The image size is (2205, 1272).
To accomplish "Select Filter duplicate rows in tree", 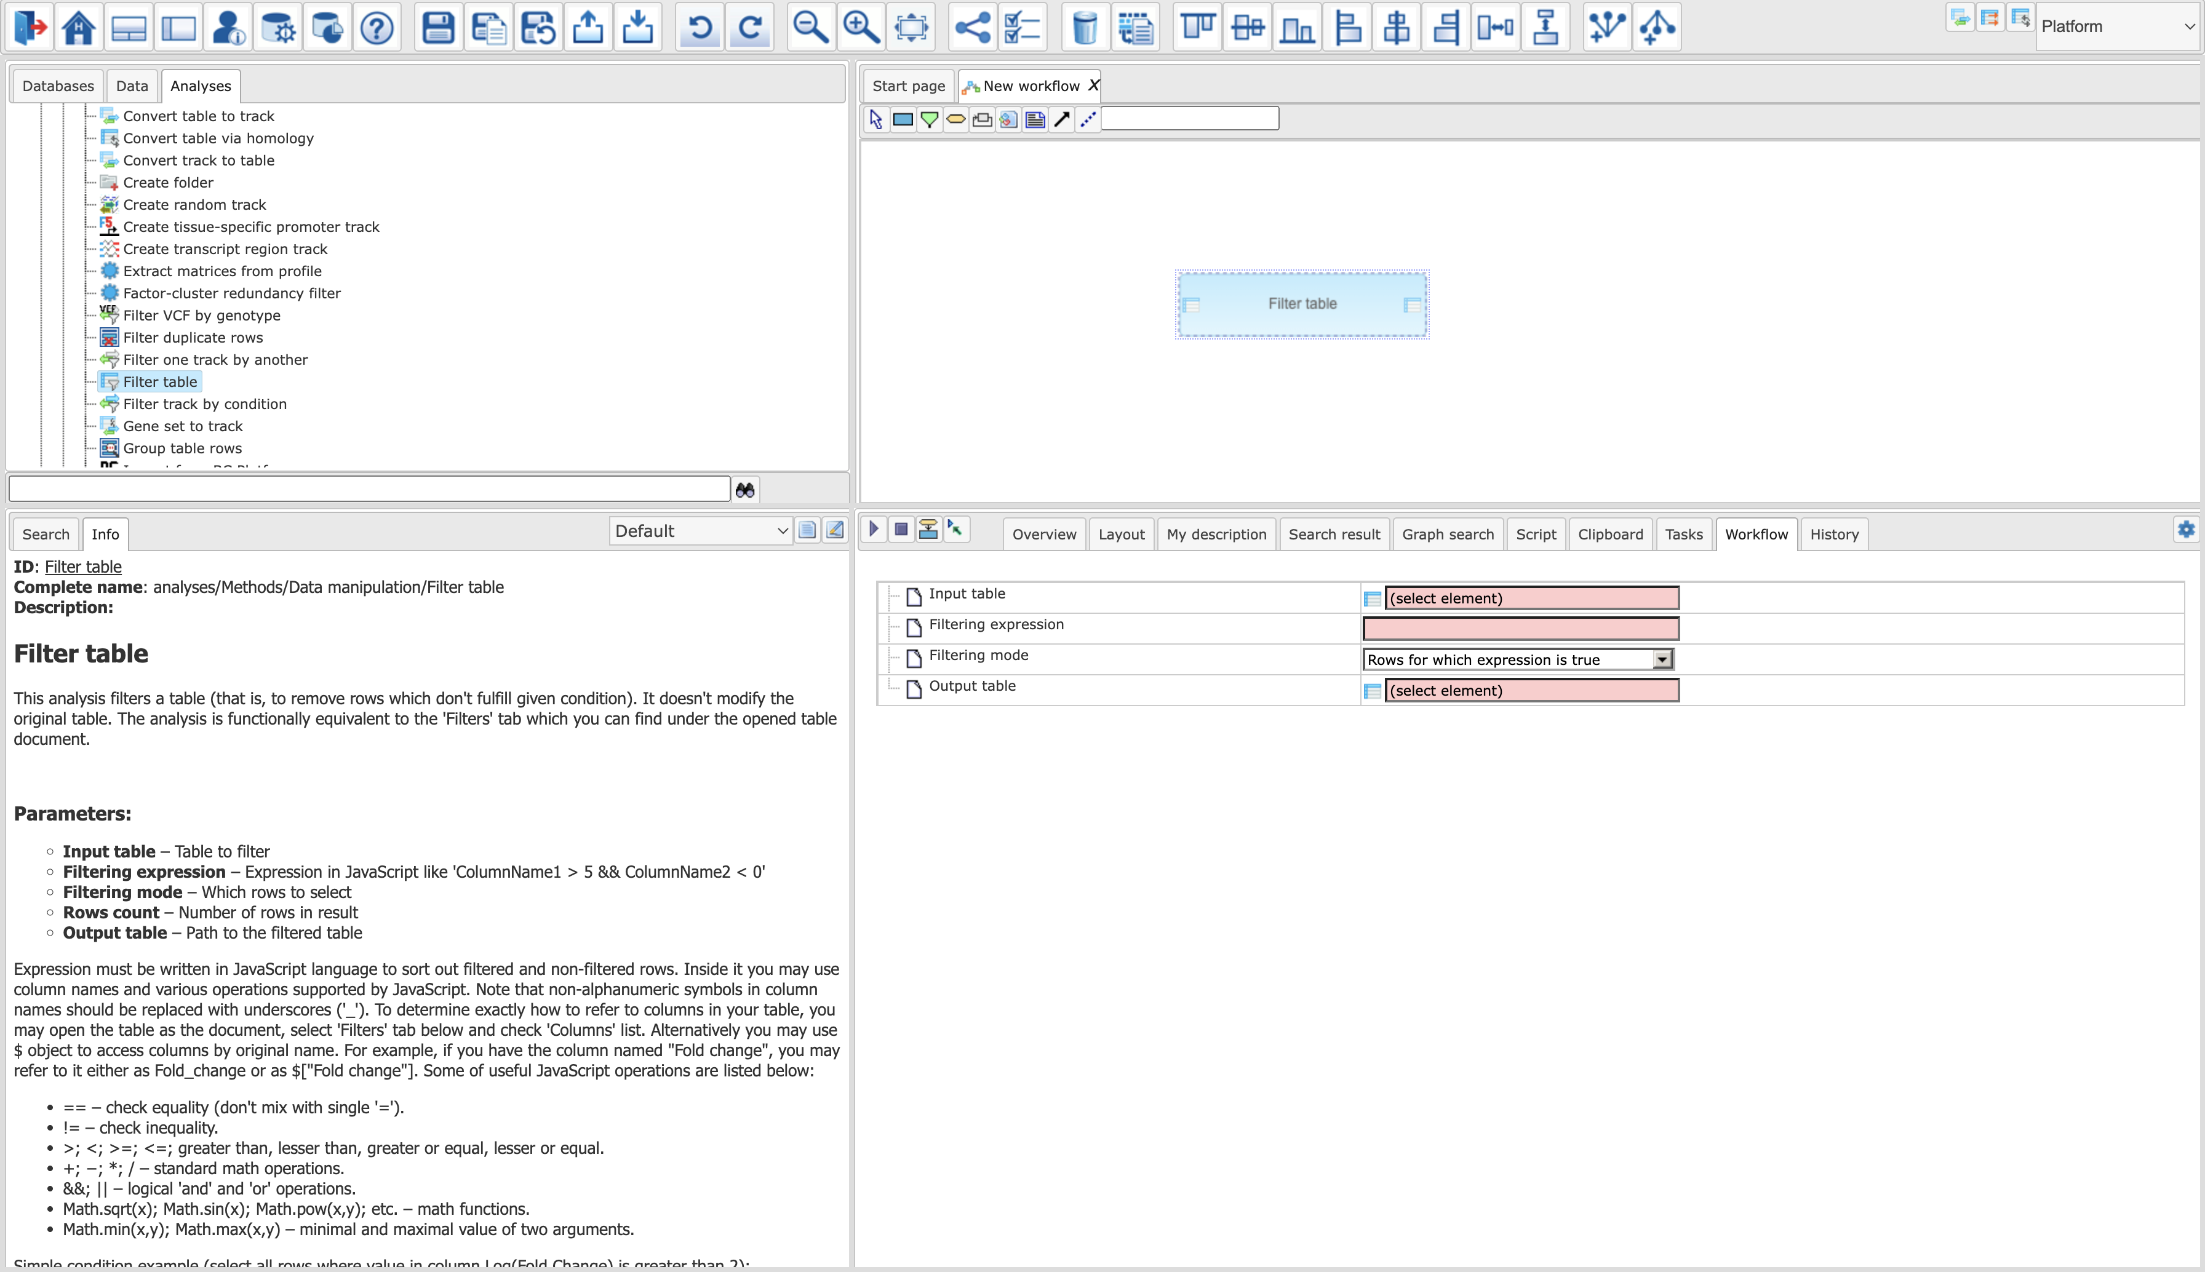I will coord(193,337).
